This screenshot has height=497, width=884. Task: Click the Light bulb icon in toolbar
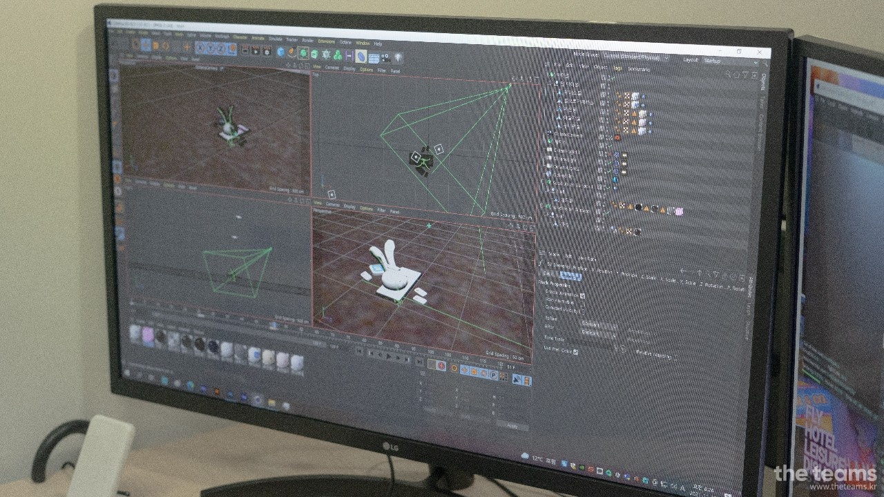398,58
